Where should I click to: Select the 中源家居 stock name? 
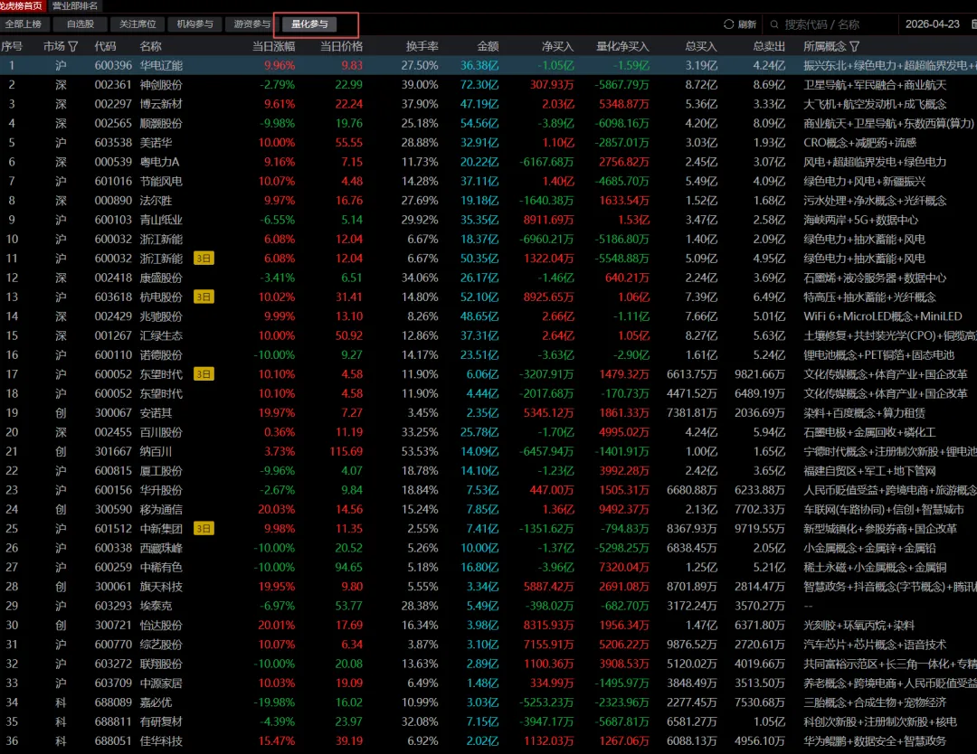(161, 683)
